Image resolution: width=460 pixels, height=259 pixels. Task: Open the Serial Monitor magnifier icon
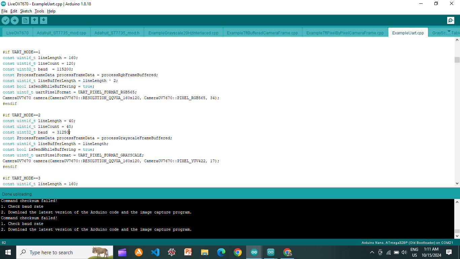[x=451, y=21]
